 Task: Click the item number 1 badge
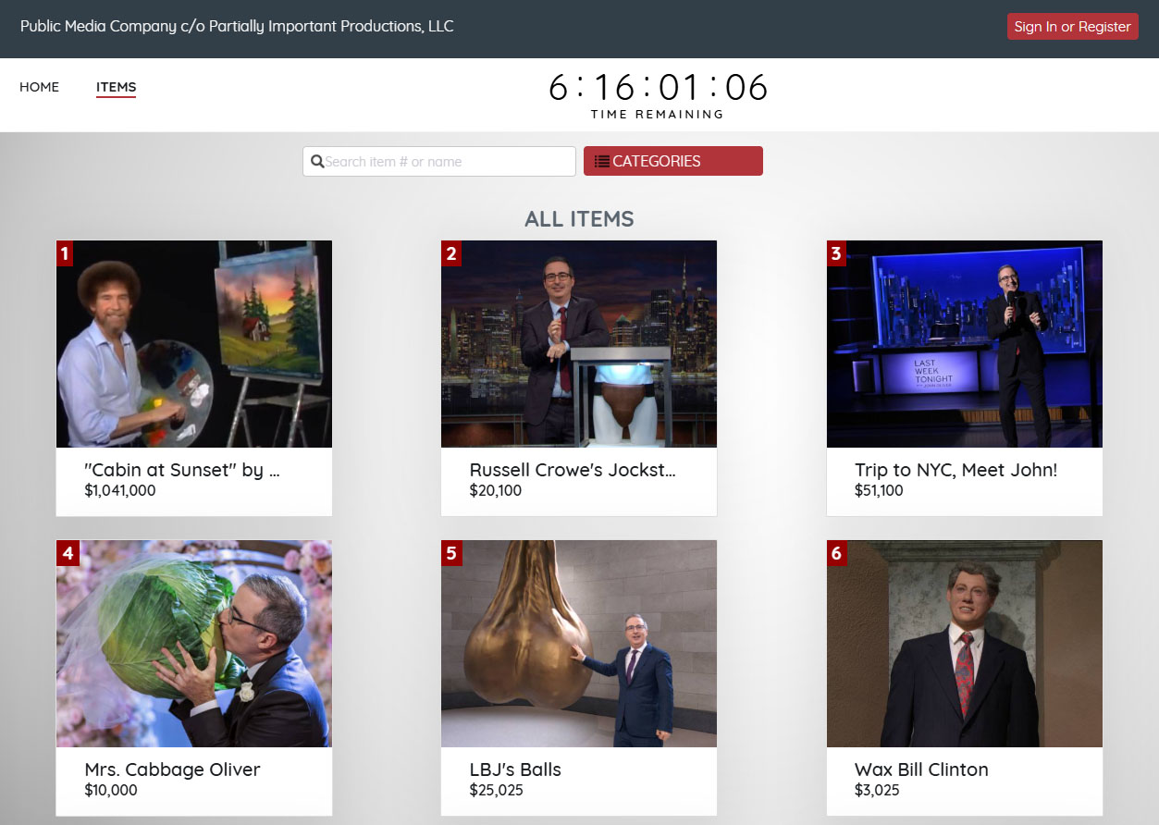[x=65, y=253]
